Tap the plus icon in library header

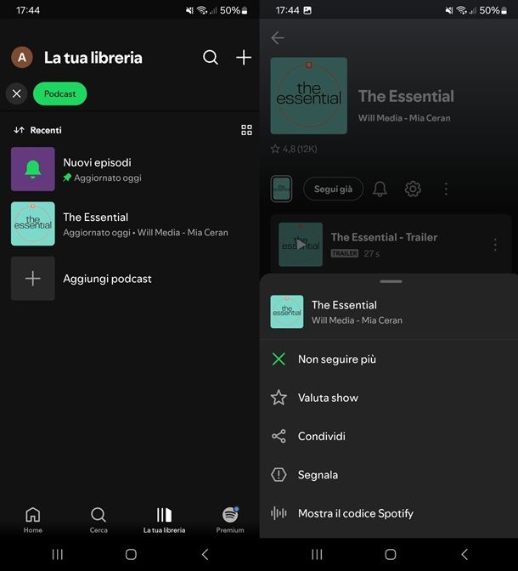click(x=244, y=58)
